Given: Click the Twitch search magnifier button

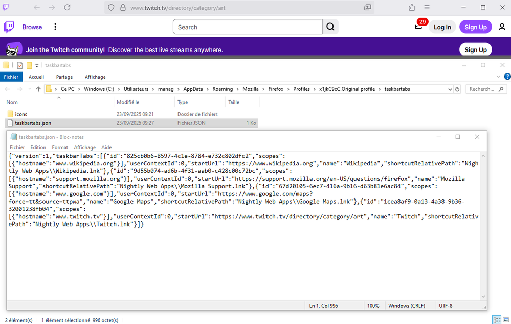Looking at the screenshot, I should point(331,27).
